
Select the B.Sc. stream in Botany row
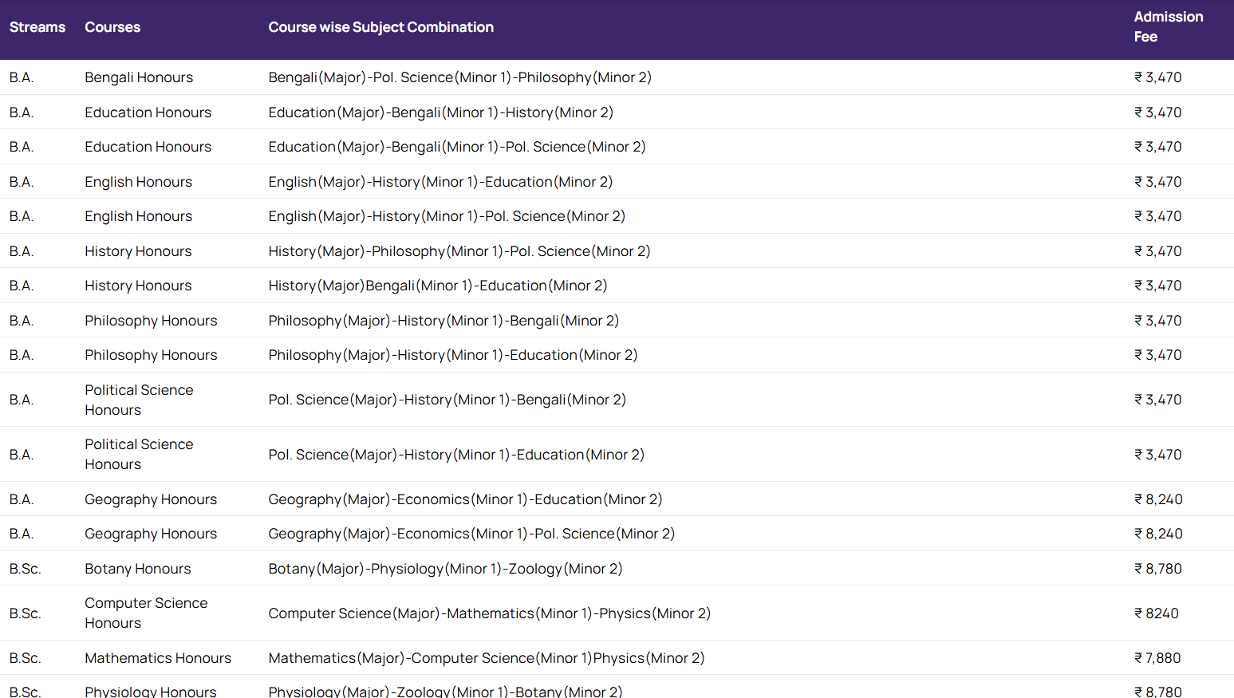point(25,569)
